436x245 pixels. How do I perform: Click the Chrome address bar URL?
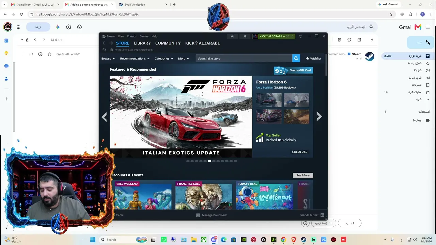pos(87,14)
